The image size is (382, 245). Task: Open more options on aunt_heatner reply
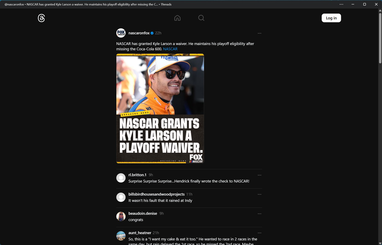[x=259, y=233]
